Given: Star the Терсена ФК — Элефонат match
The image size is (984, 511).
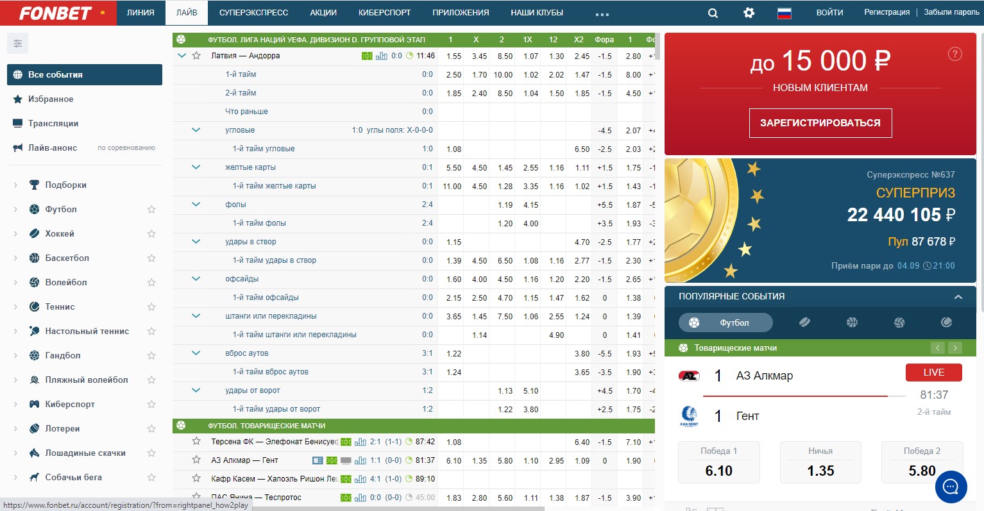Looking at the screenshot, I should click(197, 441).
